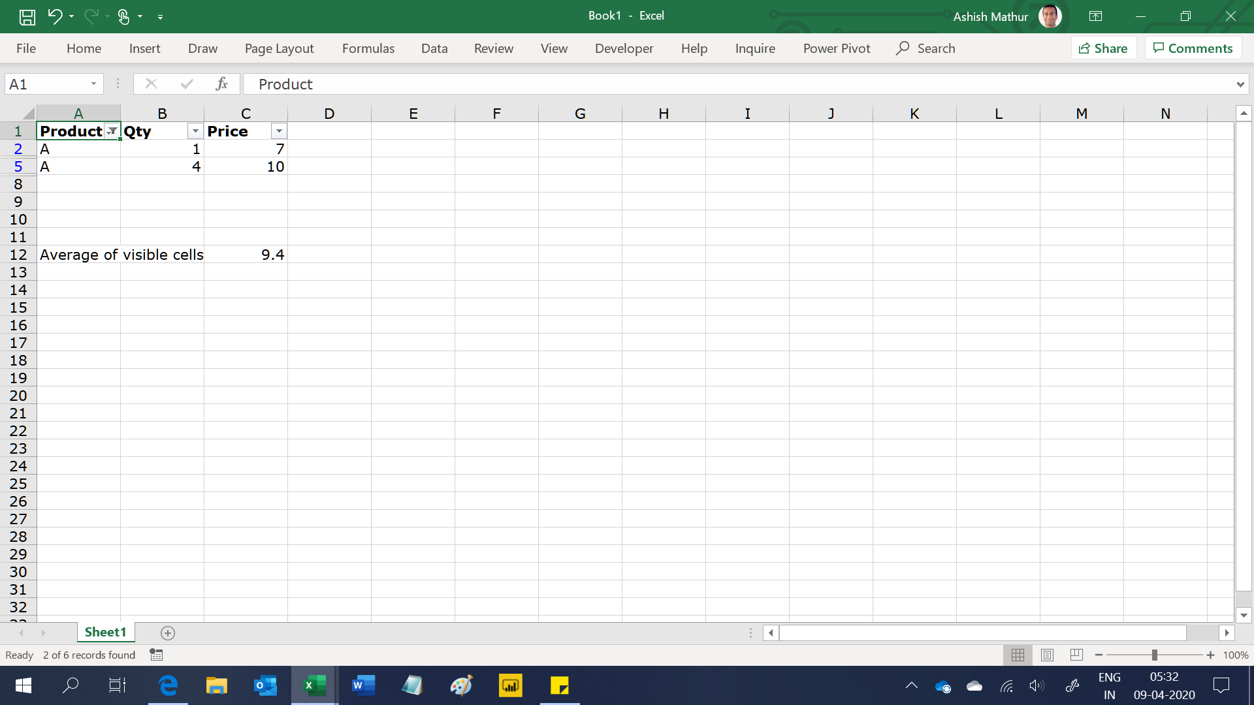
Task: Expand the formula bar chevron
Action: pos(1240,84)
